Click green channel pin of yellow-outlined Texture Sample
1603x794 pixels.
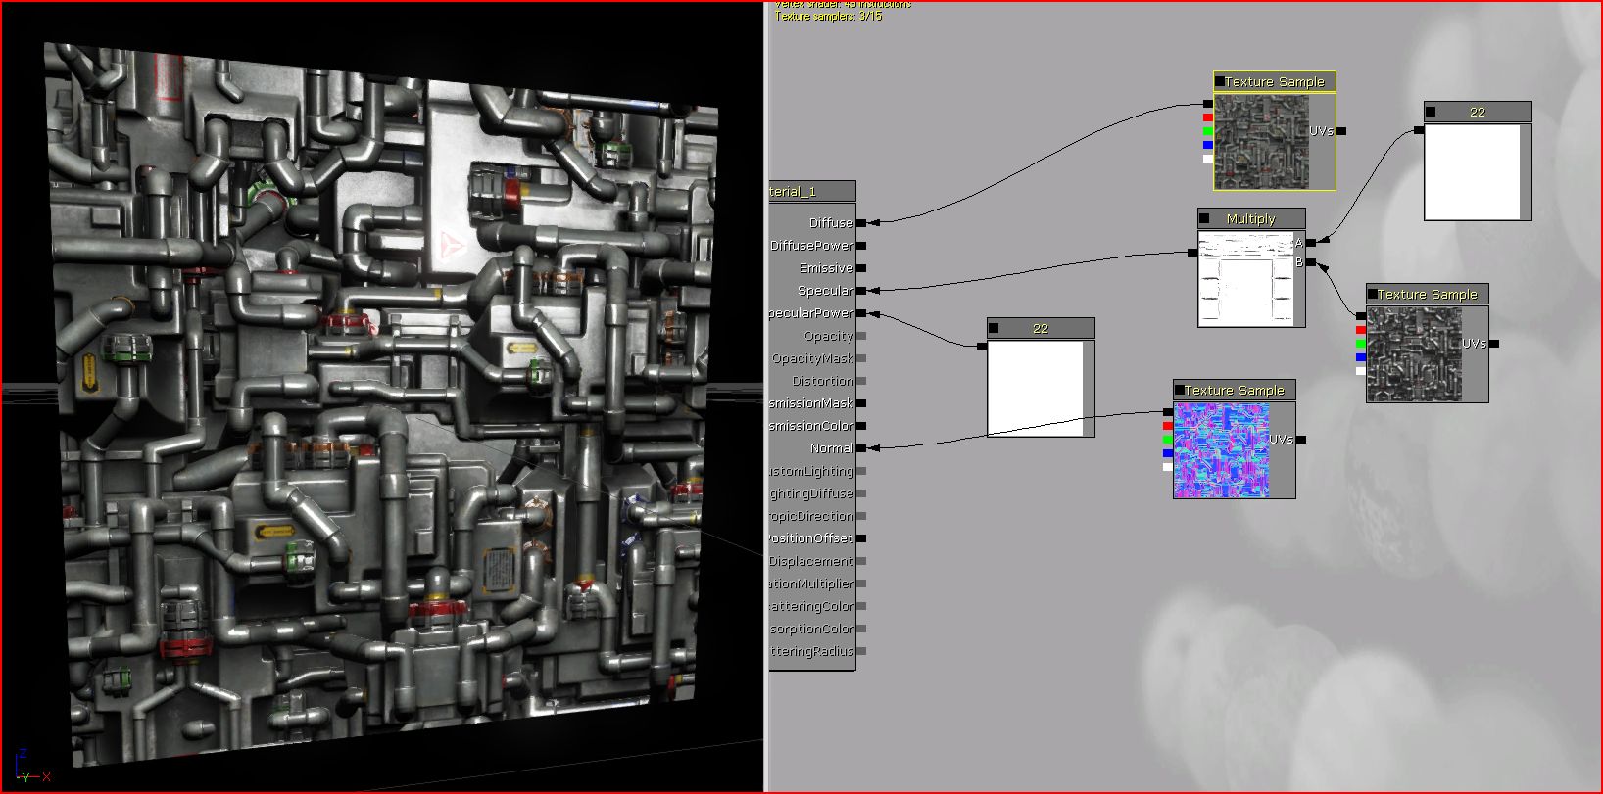(1208, 131)
